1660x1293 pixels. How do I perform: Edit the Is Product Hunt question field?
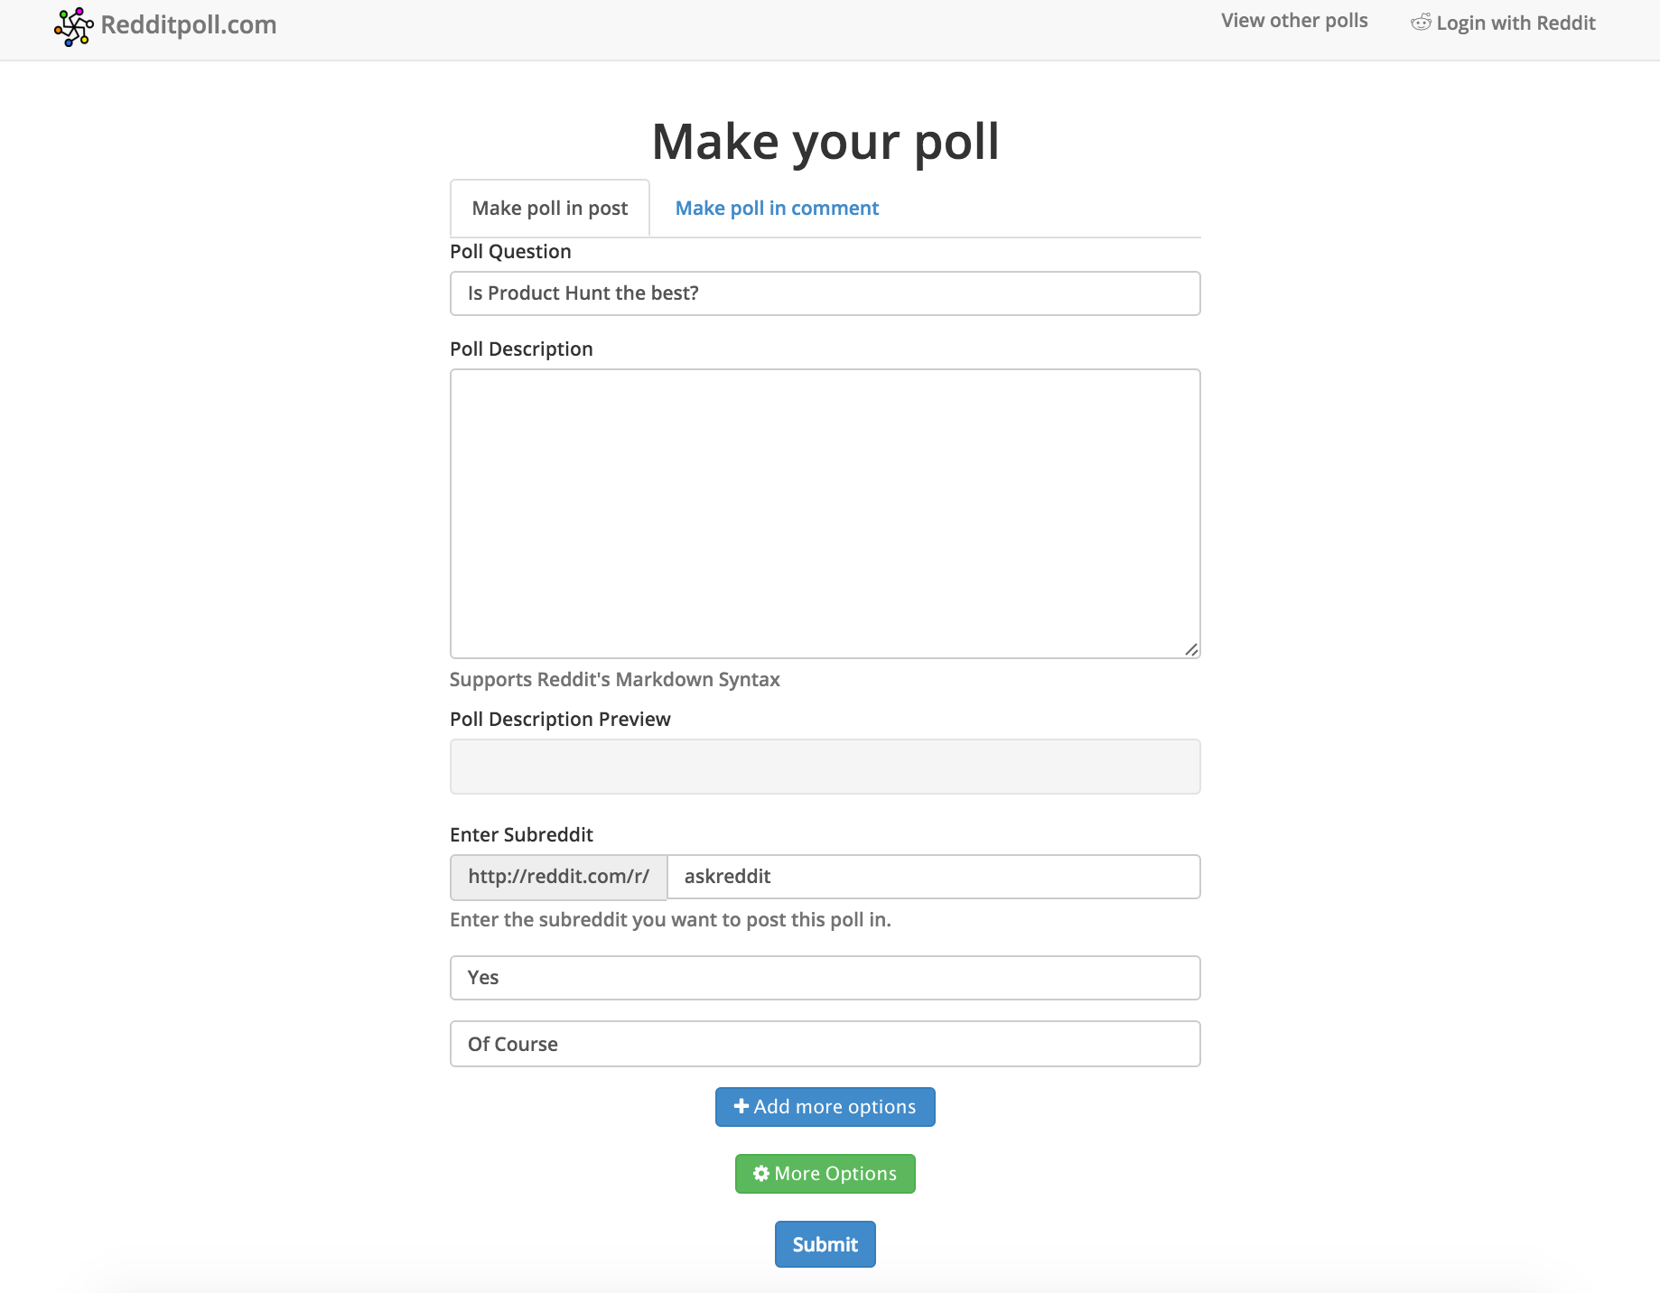coord(824,293)
